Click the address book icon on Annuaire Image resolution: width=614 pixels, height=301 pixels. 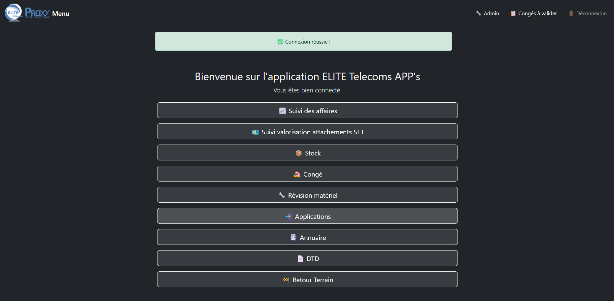click(x=293, y=237)
